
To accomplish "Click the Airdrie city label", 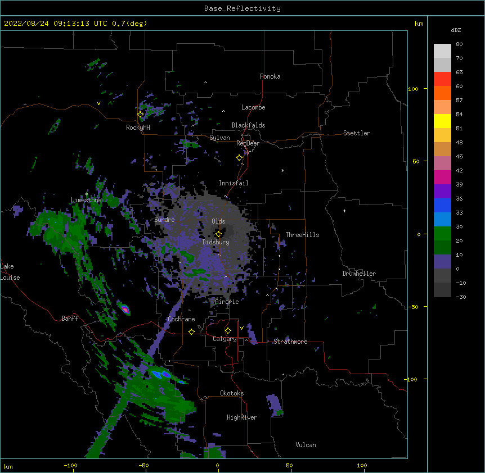I will (227, 302).
